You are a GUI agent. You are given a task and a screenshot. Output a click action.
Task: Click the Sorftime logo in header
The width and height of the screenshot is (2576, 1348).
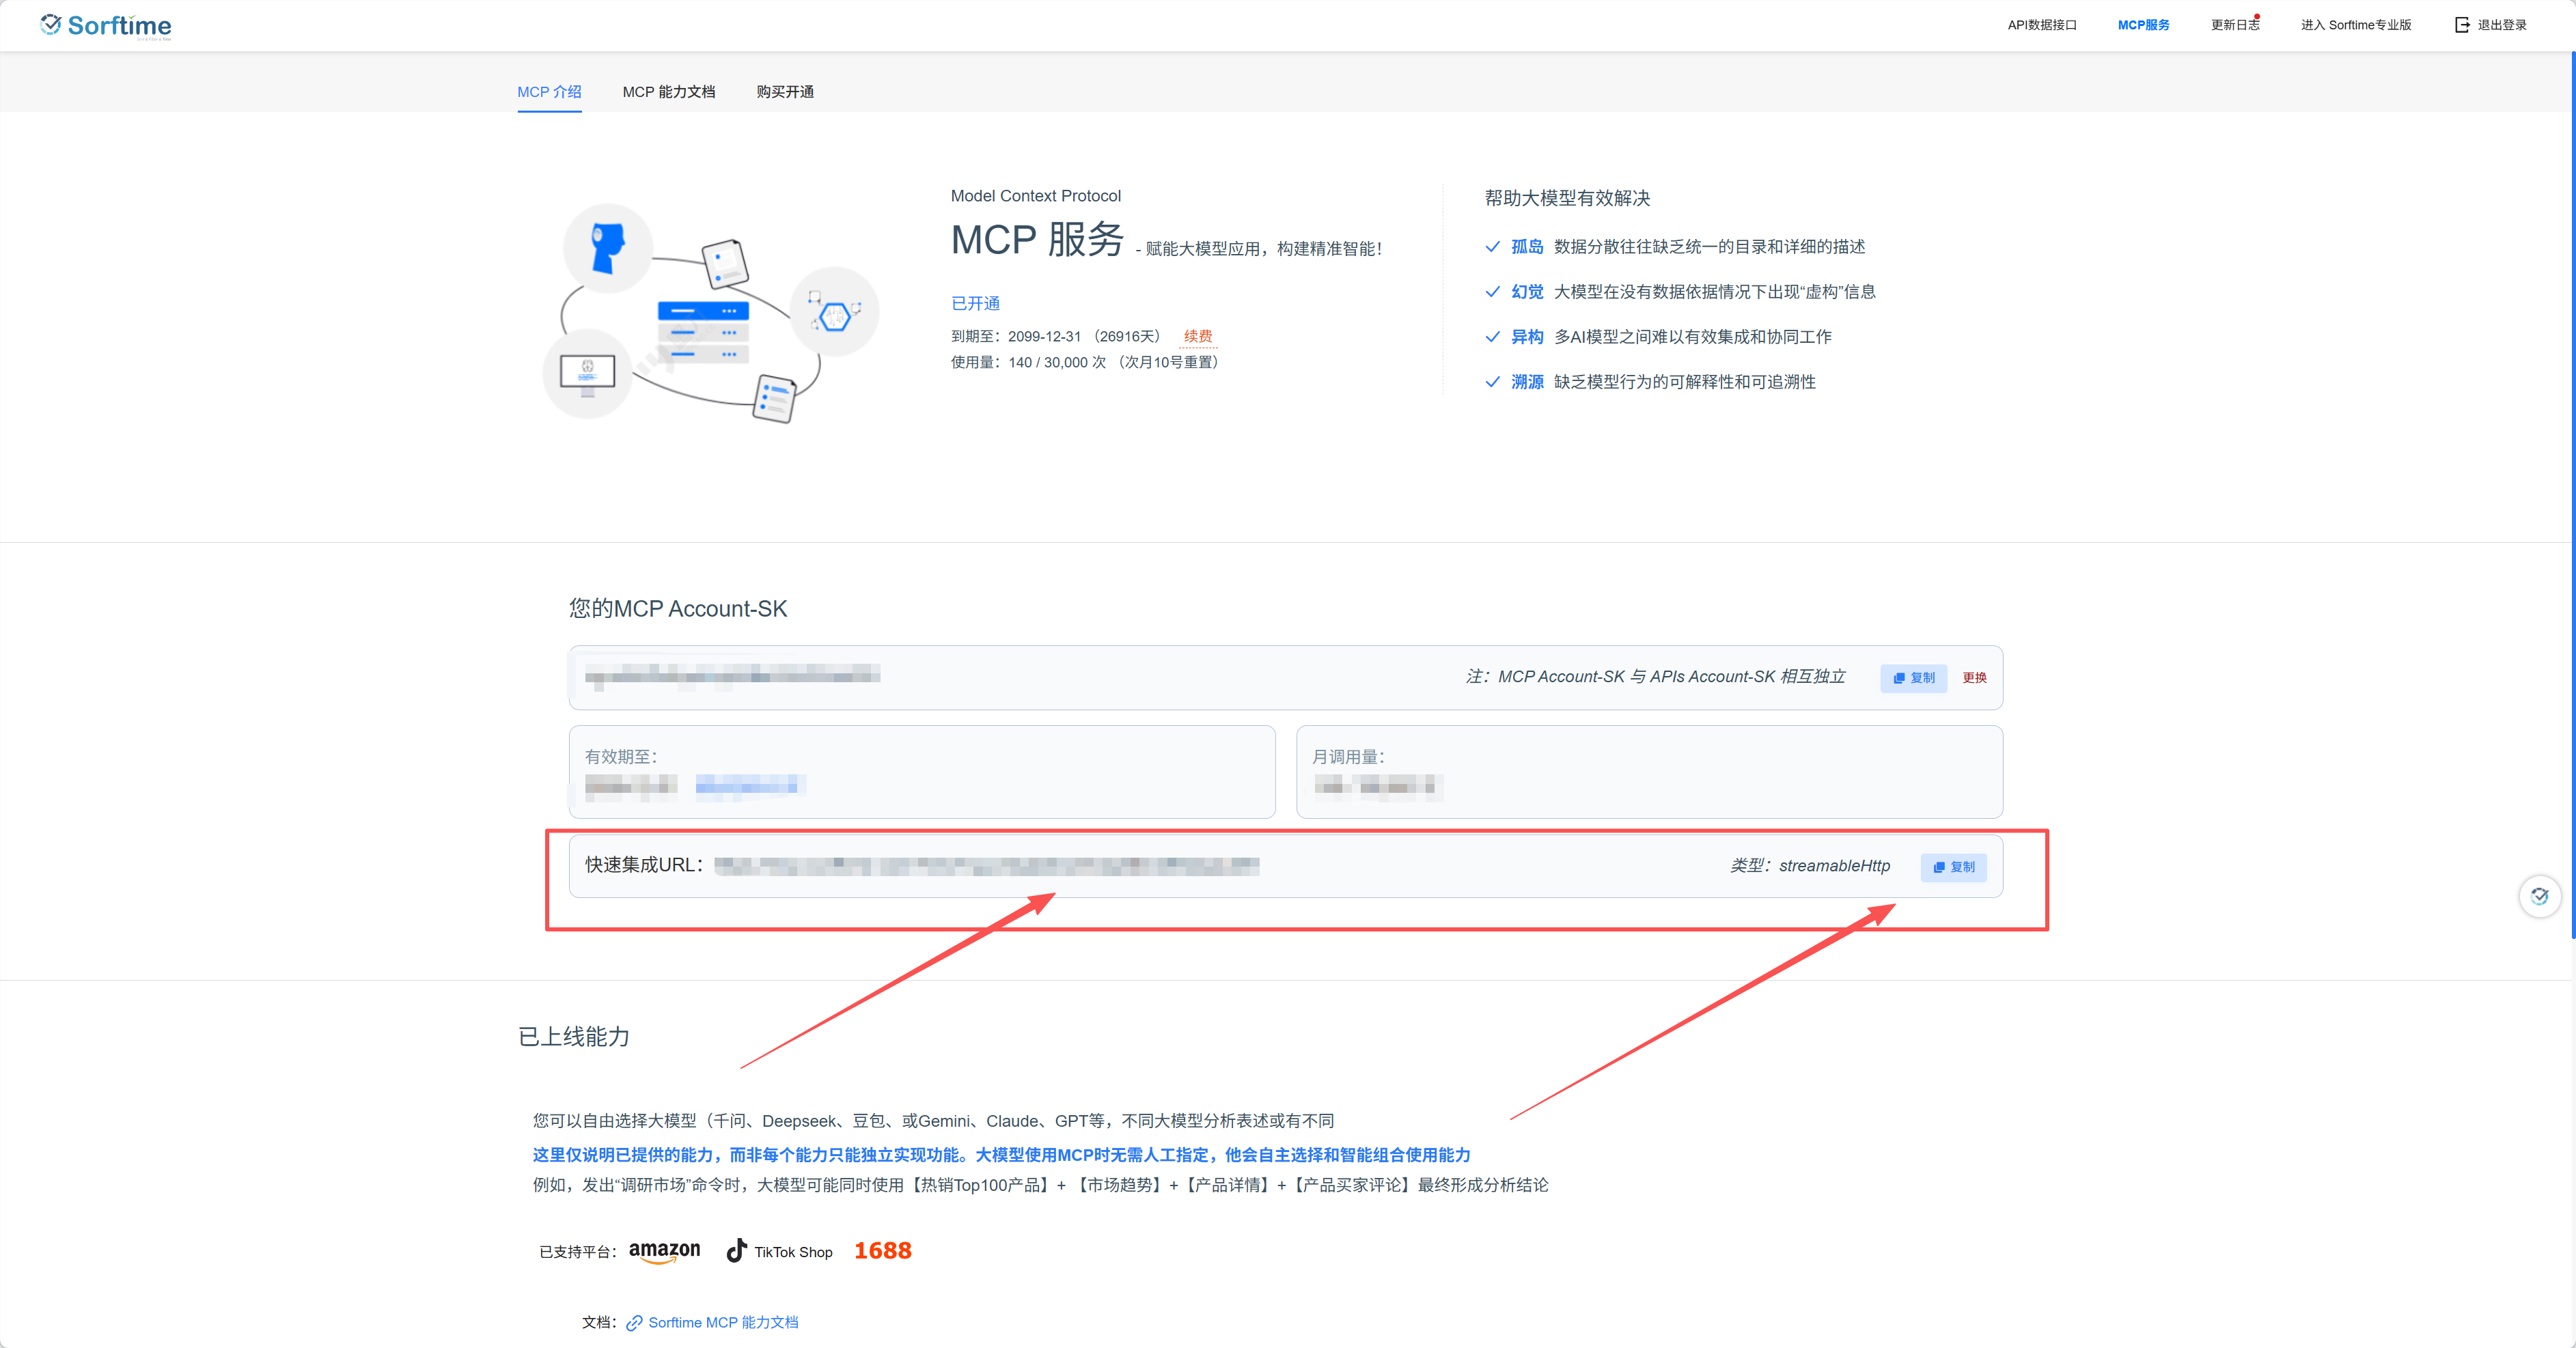(106, 25)
